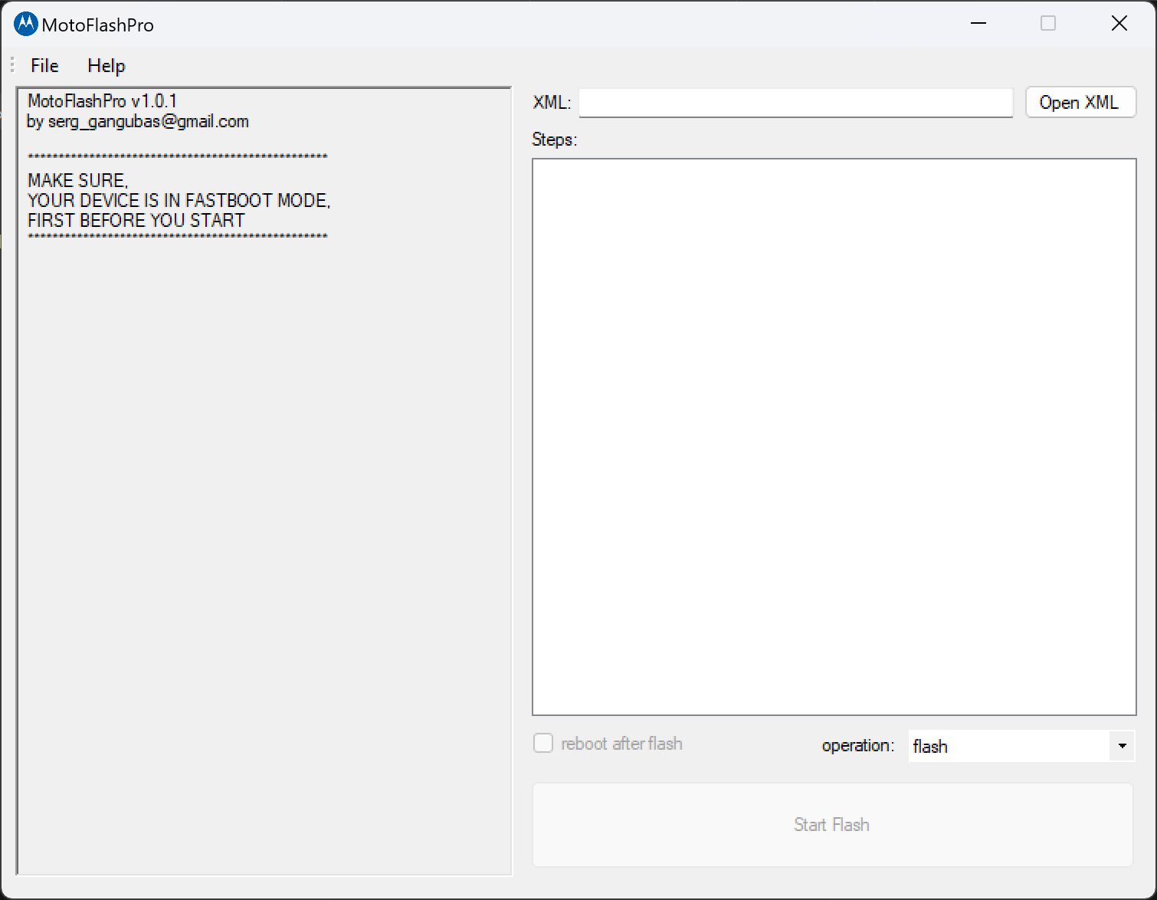1157x900 pixels.
Task: Minimize the MotoFlashPro window
Action: pyautogui.click(x=978, y=24)
